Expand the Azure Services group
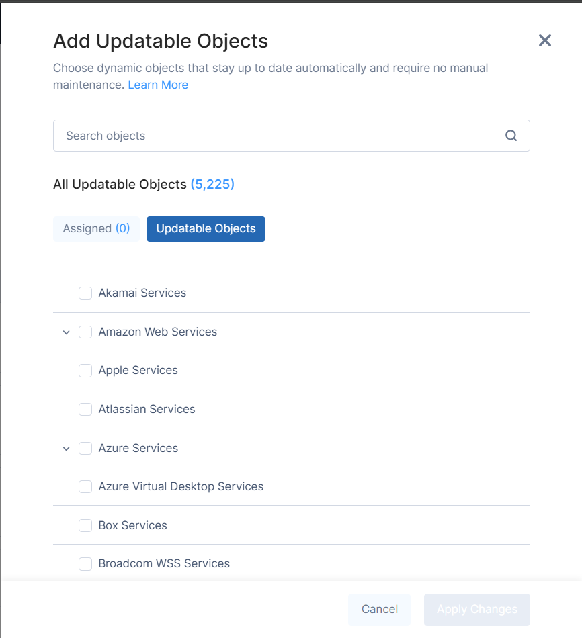Image resolution: width=582 pixels, height=638 pixels. click(x=66, y=449)
